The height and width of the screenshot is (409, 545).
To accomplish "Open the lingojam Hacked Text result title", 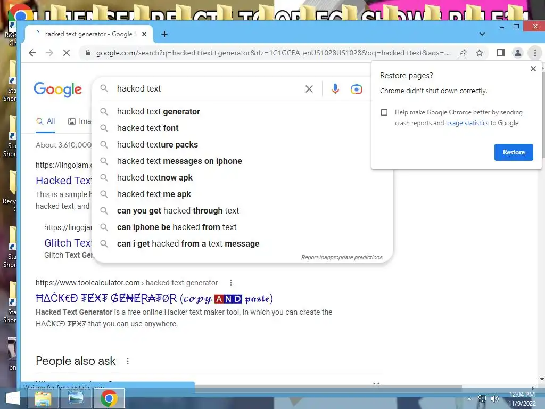I will click(63, 181).
